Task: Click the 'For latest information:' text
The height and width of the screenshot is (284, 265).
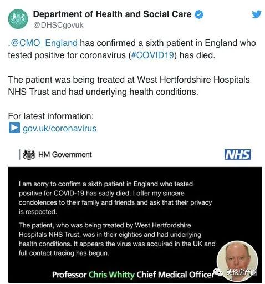Action: [x=51, y=116]
